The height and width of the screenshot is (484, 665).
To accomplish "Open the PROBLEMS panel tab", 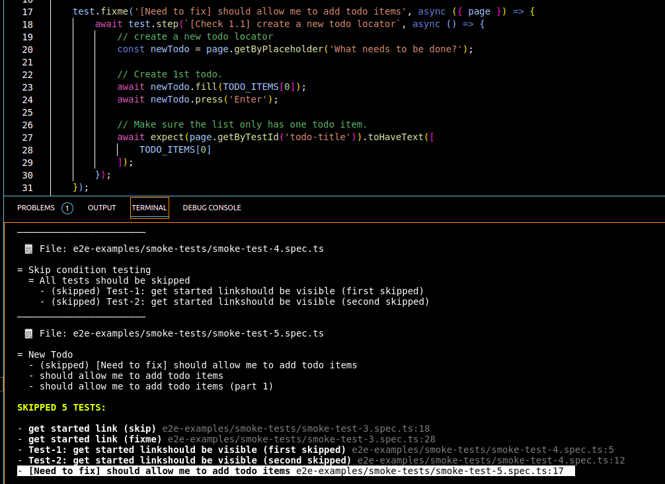I will pos(36,208).
